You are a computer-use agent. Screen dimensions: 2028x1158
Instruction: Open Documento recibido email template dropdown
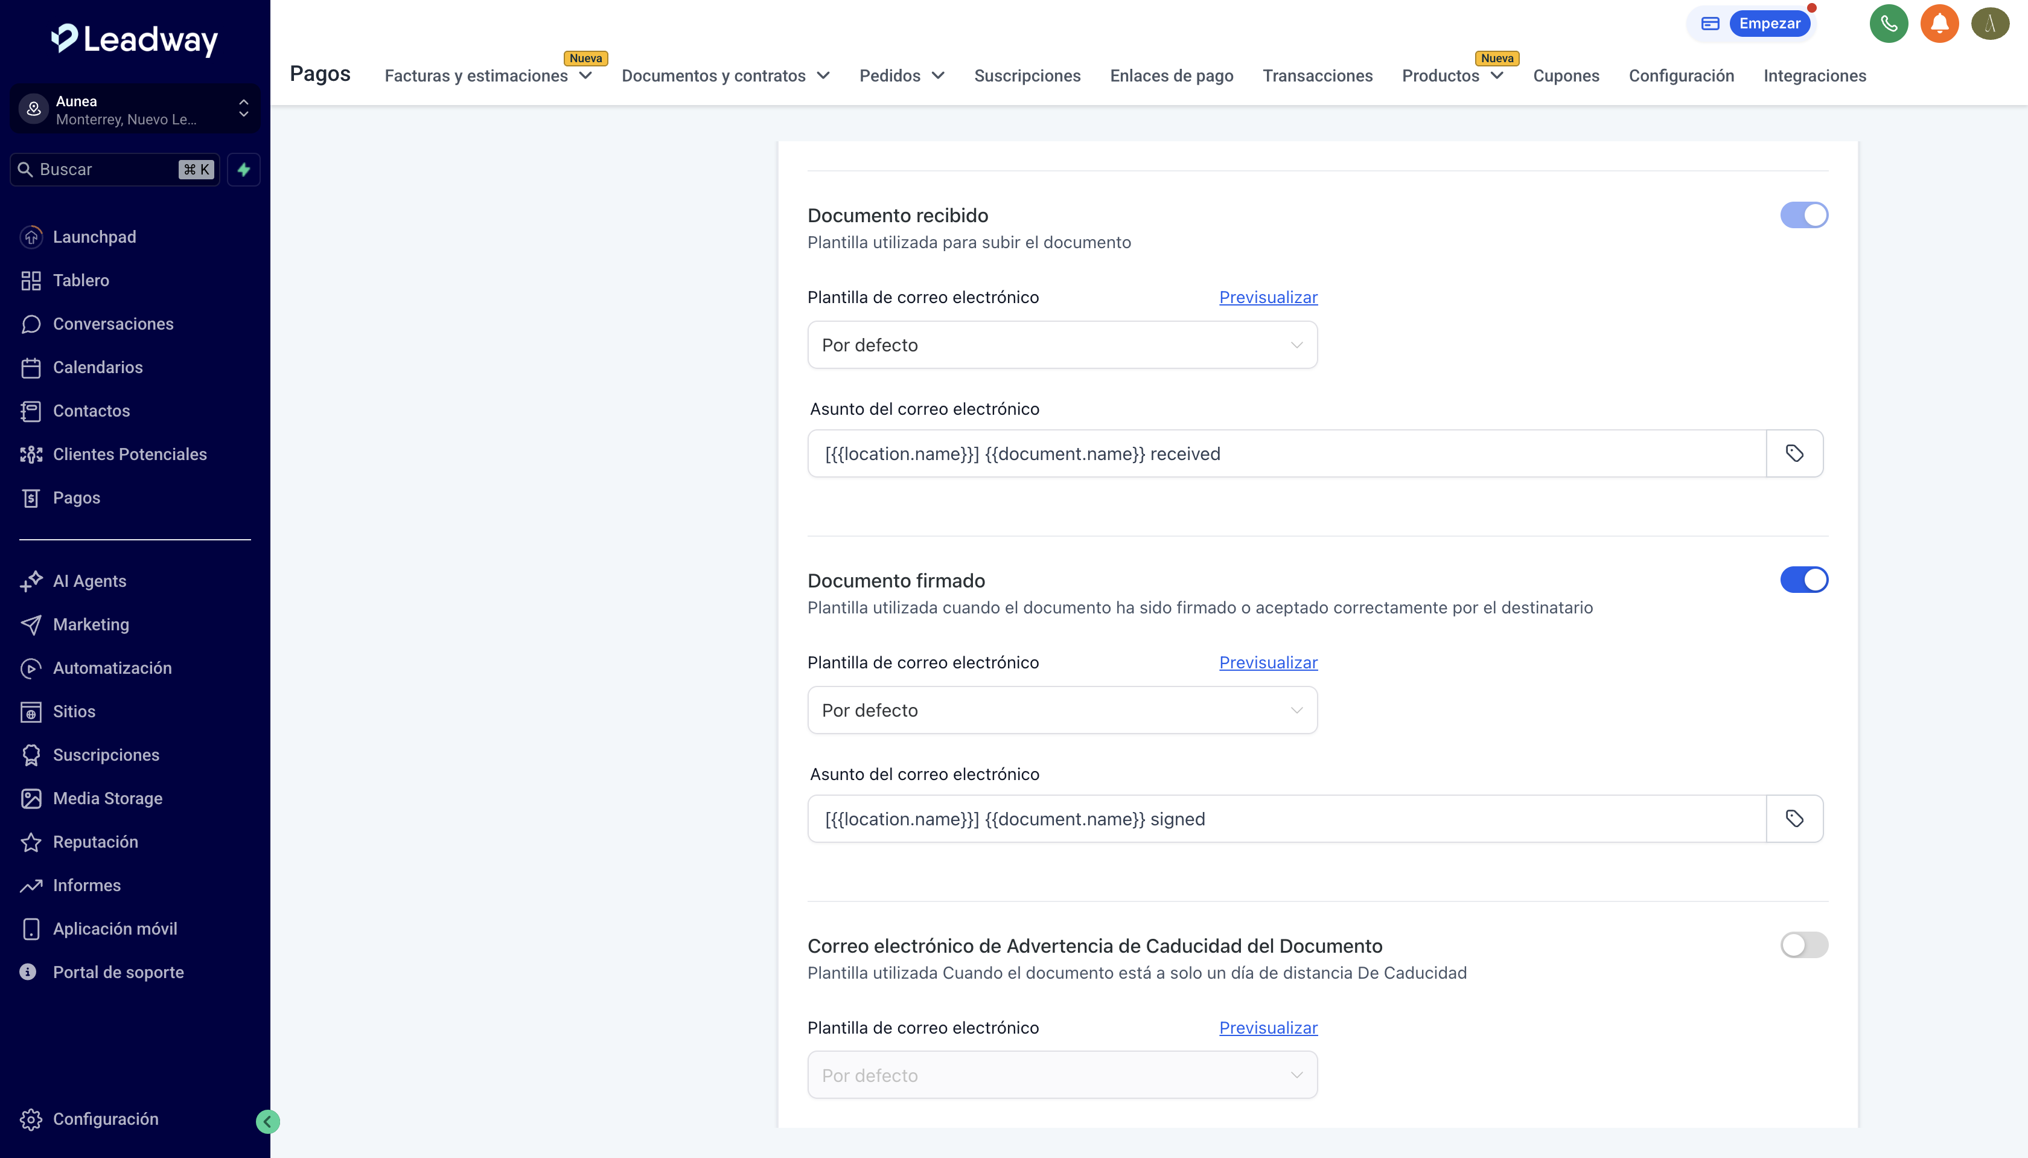(x=1061, y=345)
